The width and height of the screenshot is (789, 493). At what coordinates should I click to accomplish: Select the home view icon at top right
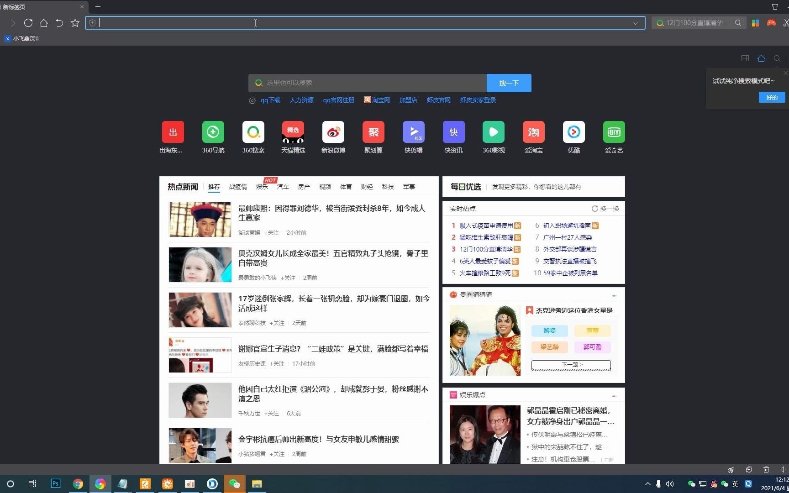[x=761, y=58]
